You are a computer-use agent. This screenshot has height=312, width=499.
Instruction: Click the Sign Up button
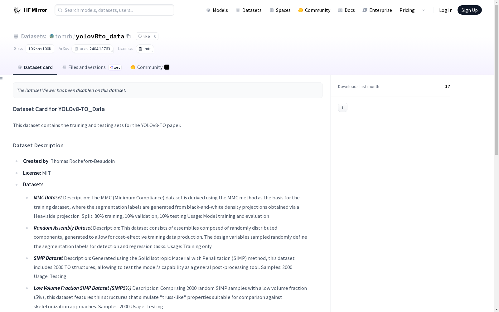tap(469, 10)
